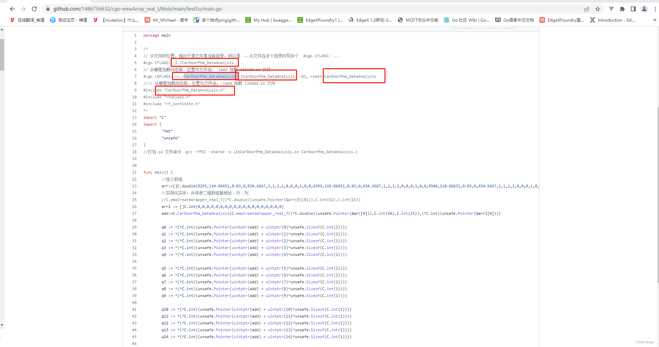Open the extensions puzzle piece icon
Screen dimensions: 659x347
tap(622, 9)
